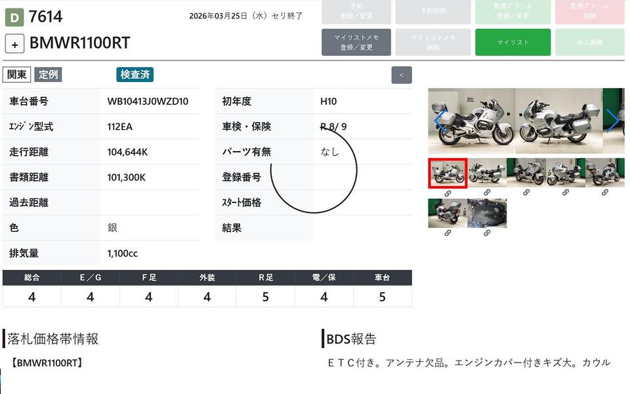
Task: Click link icon under third top-row thumbnail
Action: 526,192
